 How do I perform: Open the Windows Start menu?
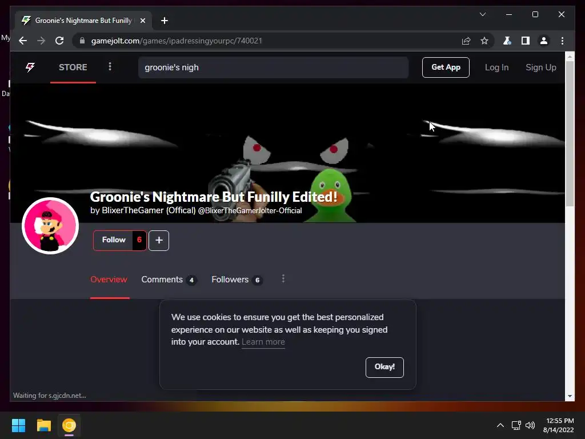(x=18, y=425)
